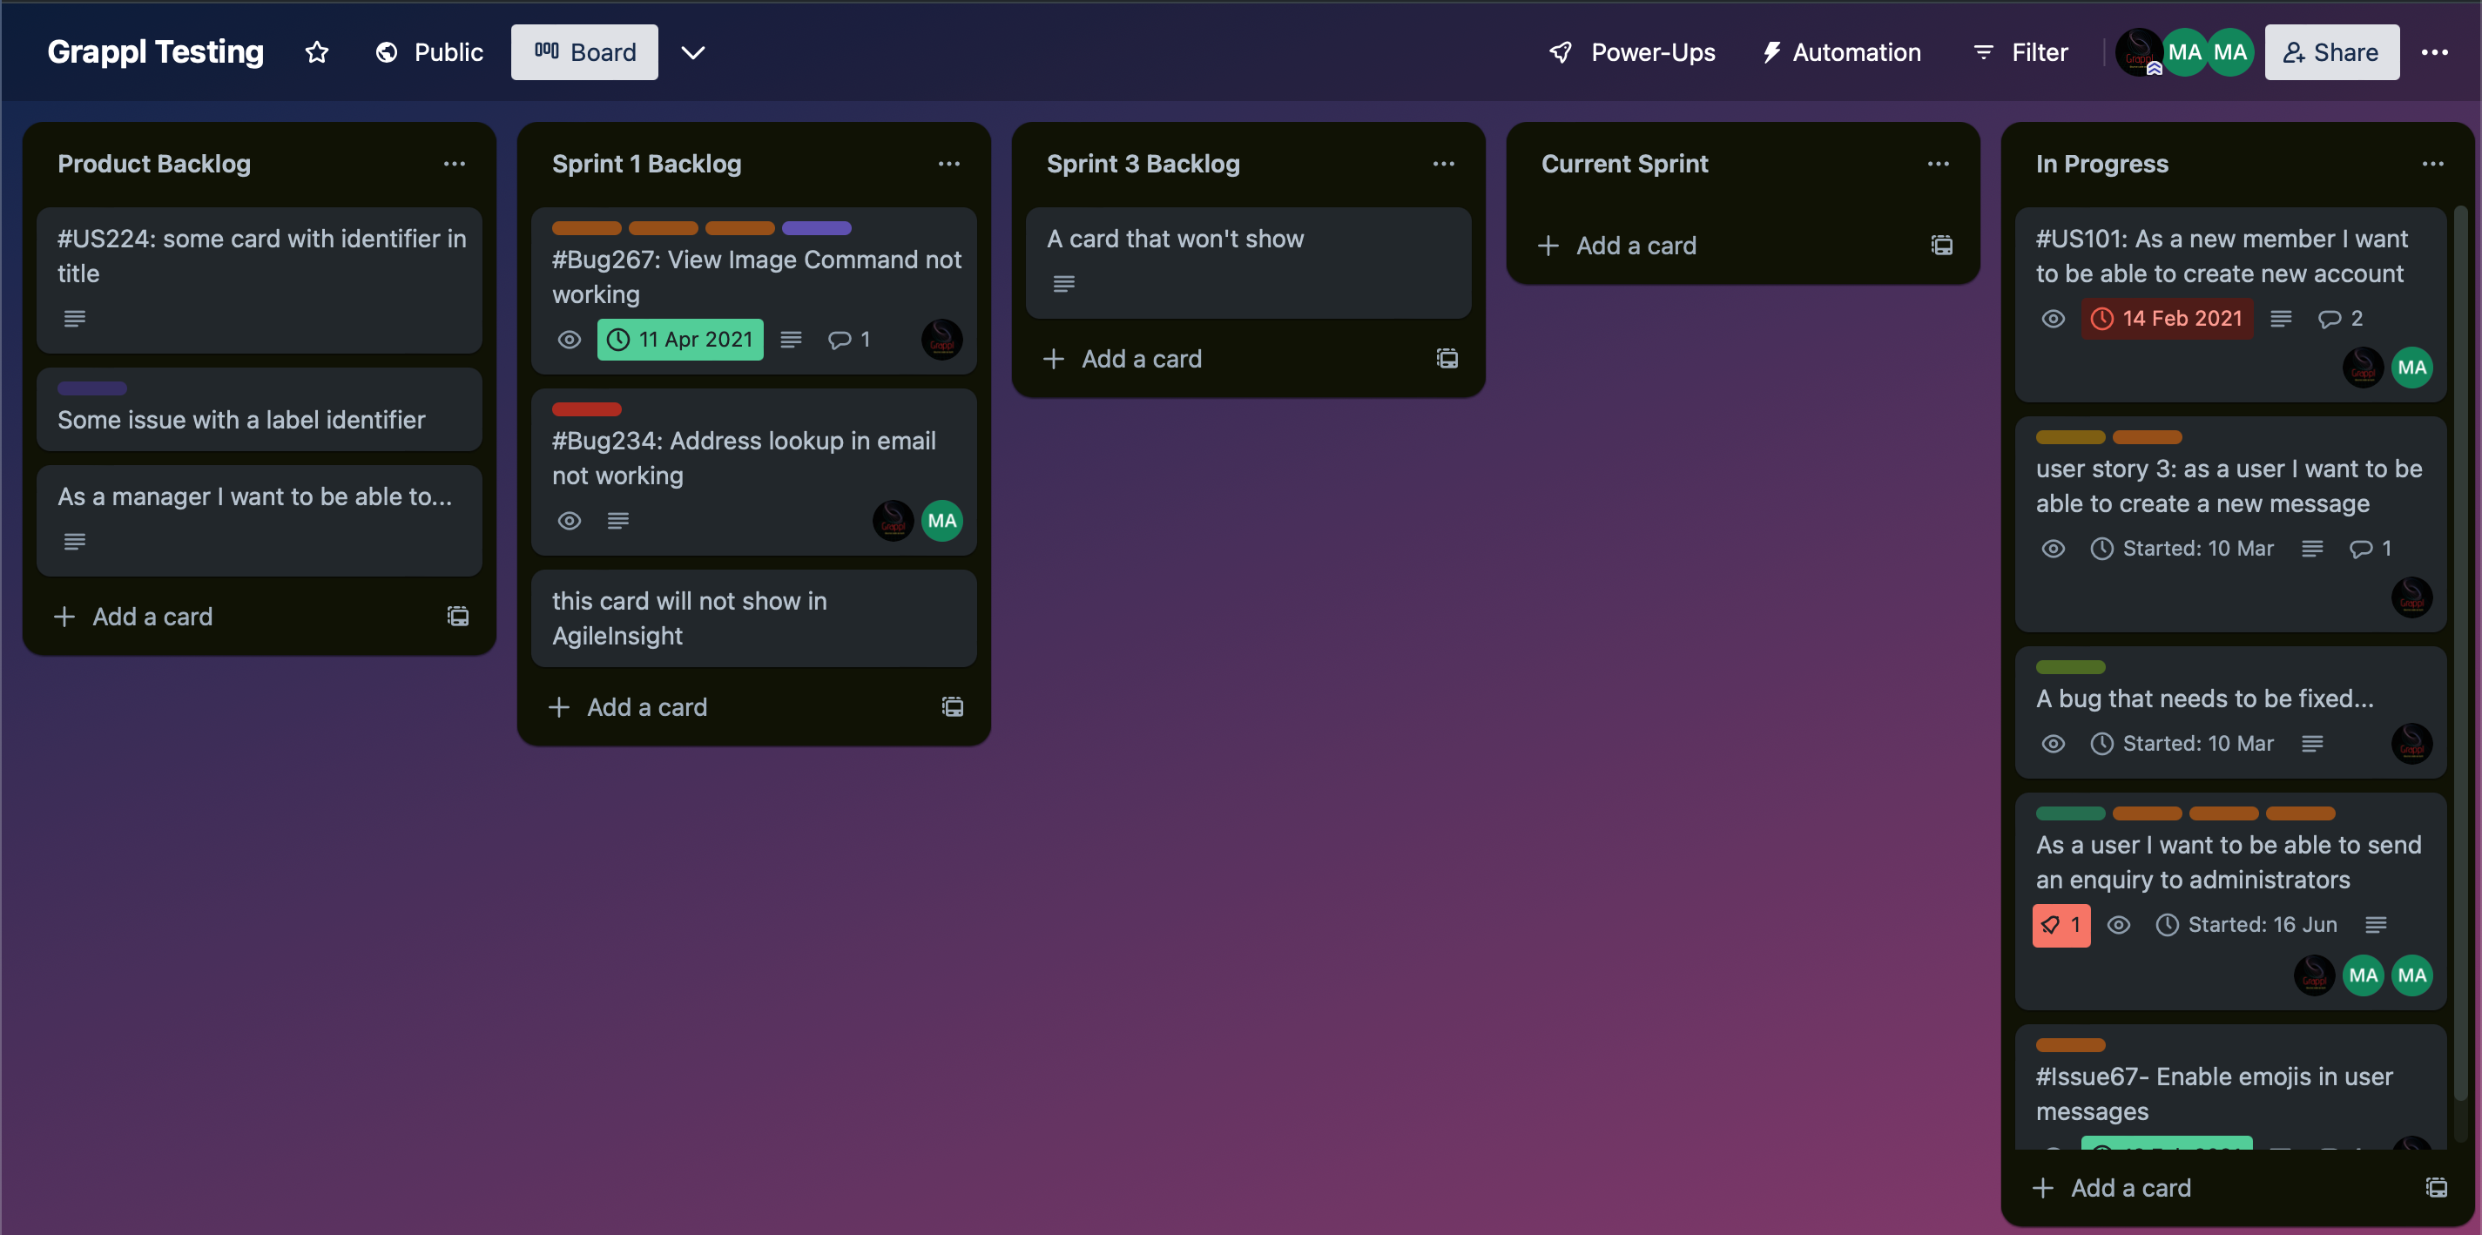The width and height of the screenshot is (2482, 1235).
Task: Click description icon on #US224 card
Action: coord(75,319)
